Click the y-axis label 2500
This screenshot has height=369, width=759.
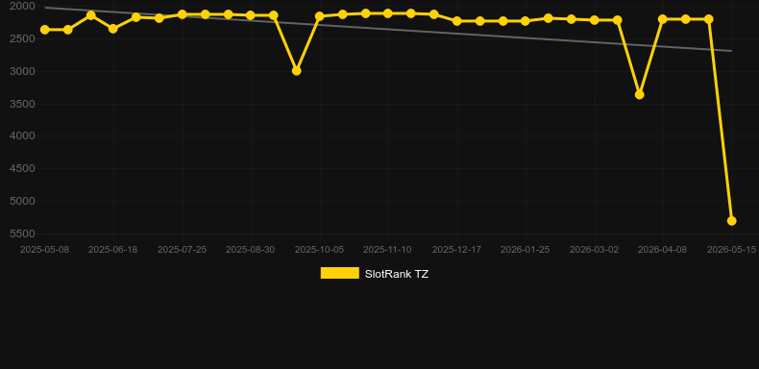coord(22,38)
